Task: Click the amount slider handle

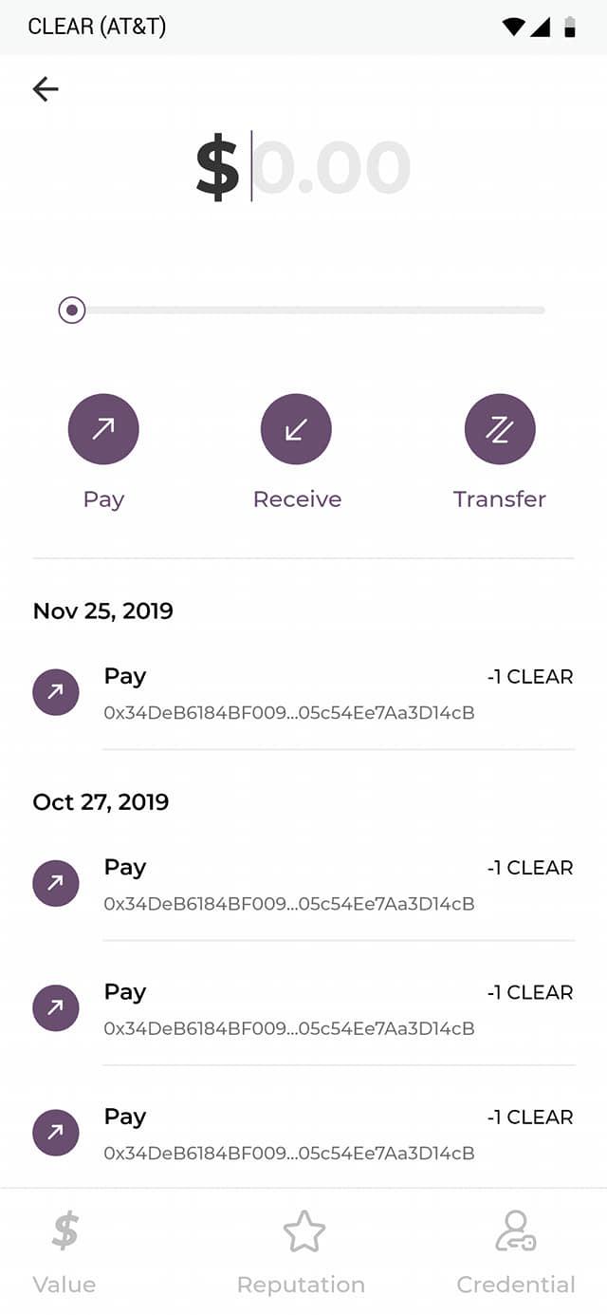Action: (x=72, y=310)
